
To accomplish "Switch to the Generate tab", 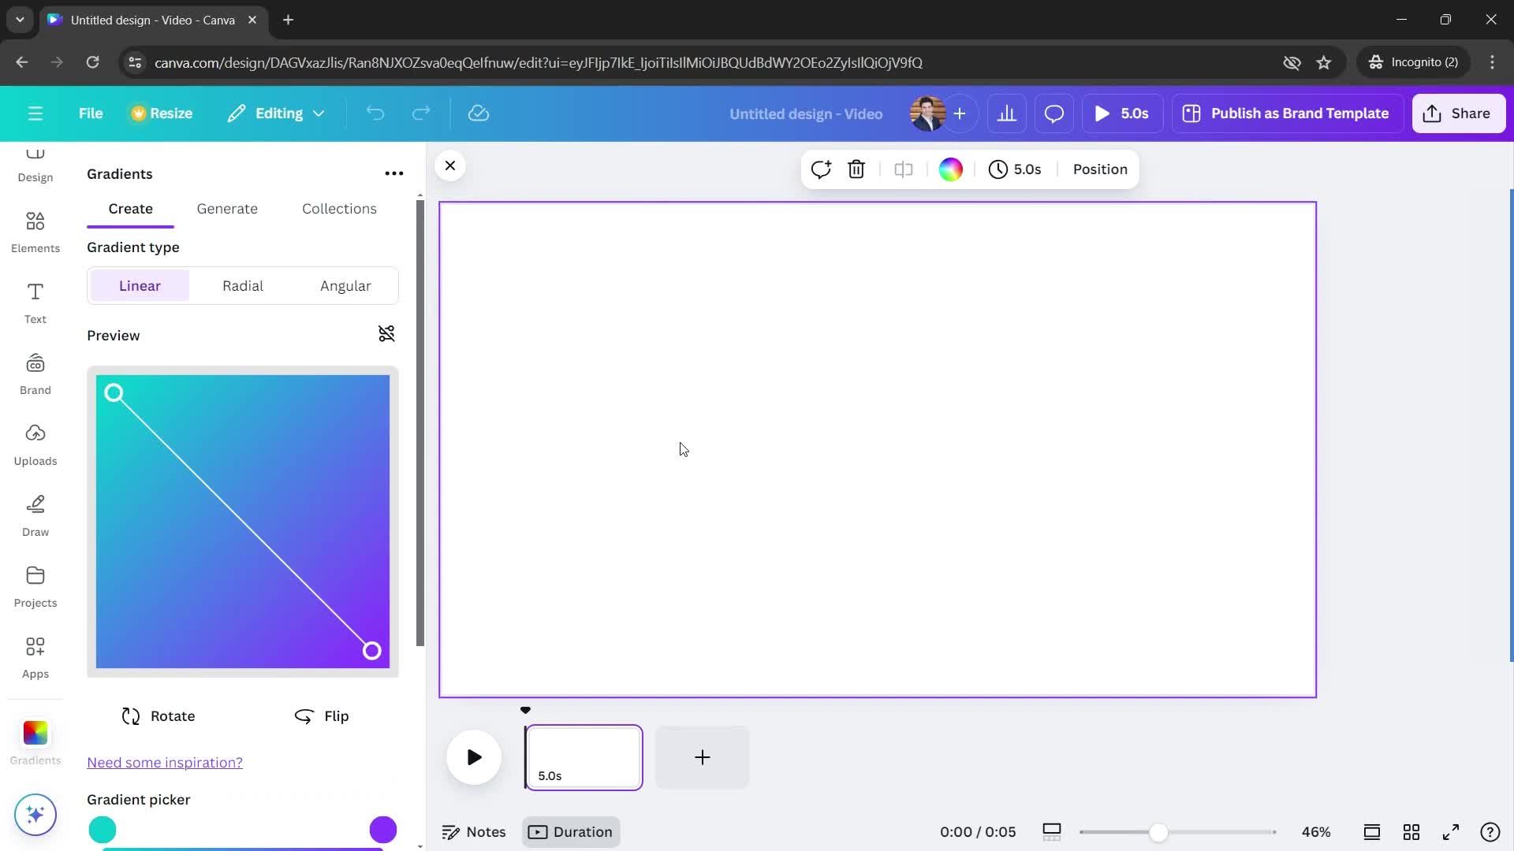I will [x=228, y=209].
